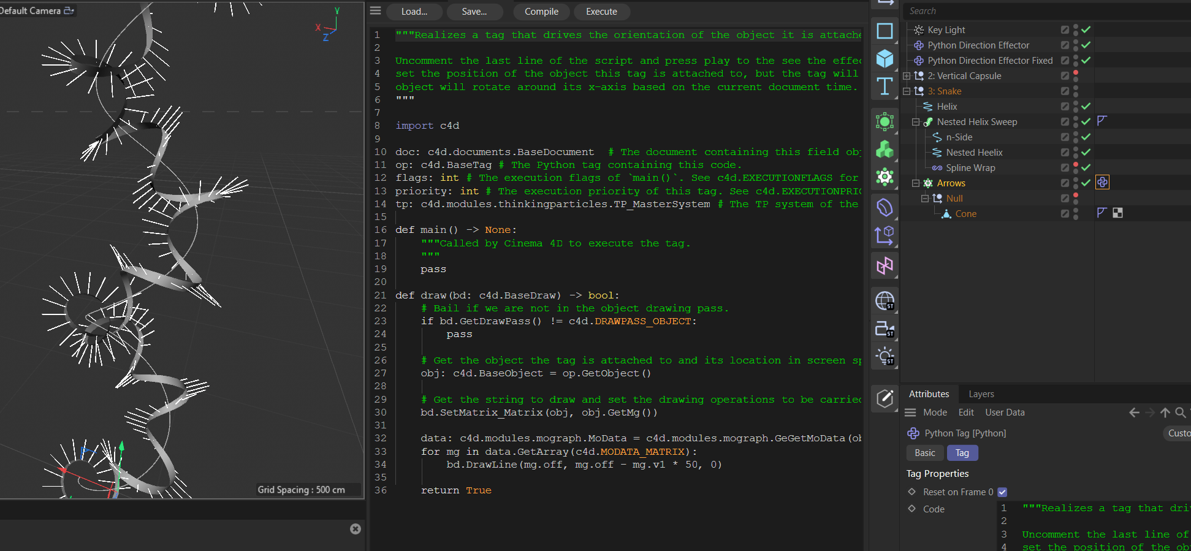Switch to the Attributes tab
The width and height of the screenshot is (1191, 551).
coord(929,394)
